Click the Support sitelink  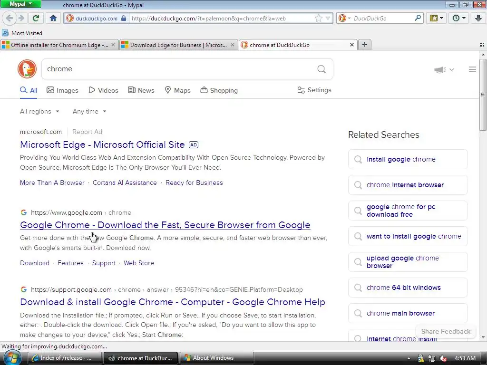tap(104, 263)
